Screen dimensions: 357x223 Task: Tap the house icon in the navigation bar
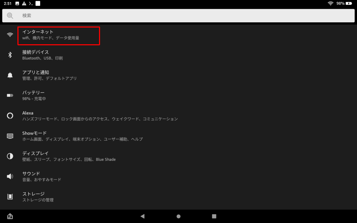[10, 216]
